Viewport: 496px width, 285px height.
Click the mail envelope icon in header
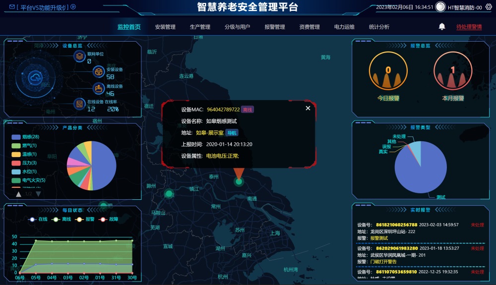[12, 6]
